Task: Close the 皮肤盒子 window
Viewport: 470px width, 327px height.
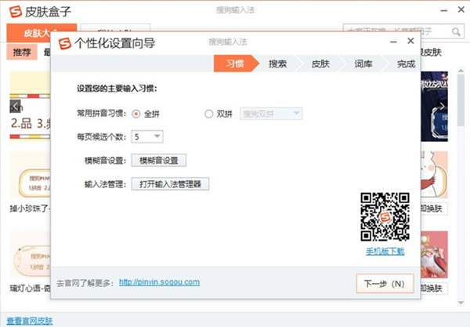Action: pyautogui.click(x=461, y=9)
